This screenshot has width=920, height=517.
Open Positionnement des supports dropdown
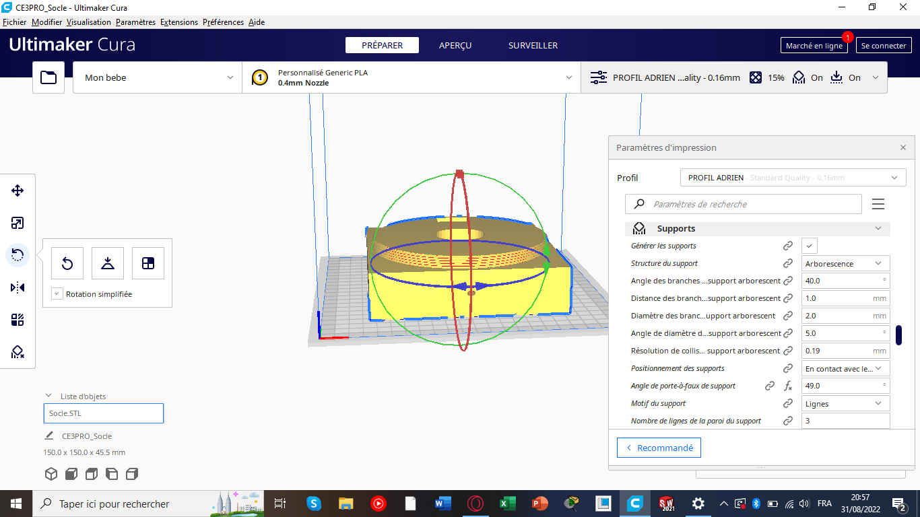(845, 368)
